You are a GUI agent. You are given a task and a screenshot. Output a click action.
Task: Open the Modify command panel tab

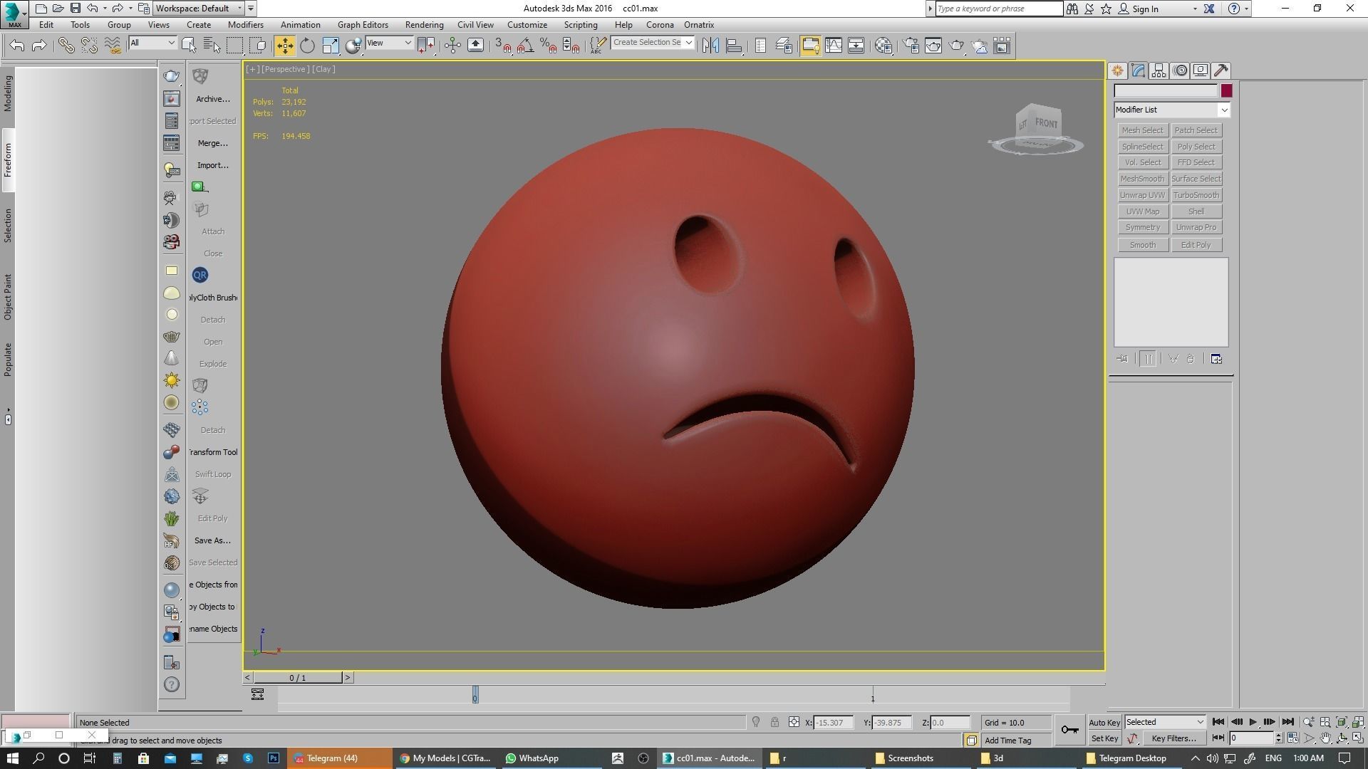(x=1138, y=70)
